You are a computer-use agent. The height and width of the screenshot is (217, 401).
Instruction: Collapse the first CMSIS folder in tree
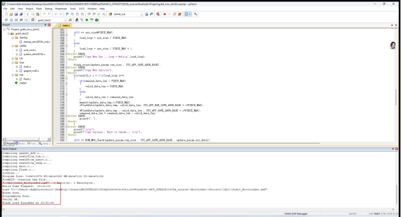pyautogui.click(x=13, y=46)
